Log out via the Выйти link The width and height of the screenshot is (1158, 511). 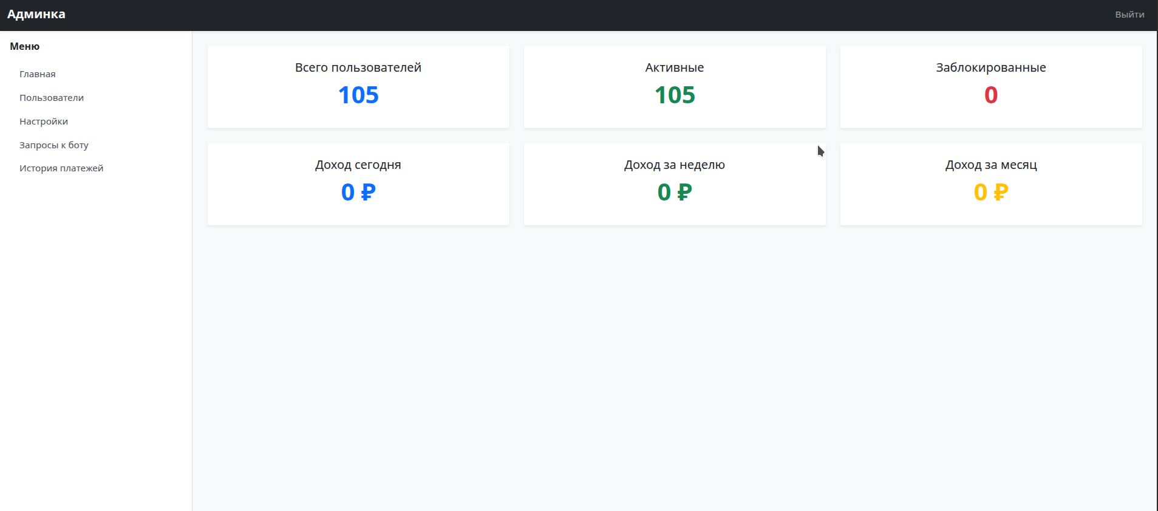(1129, 15)
